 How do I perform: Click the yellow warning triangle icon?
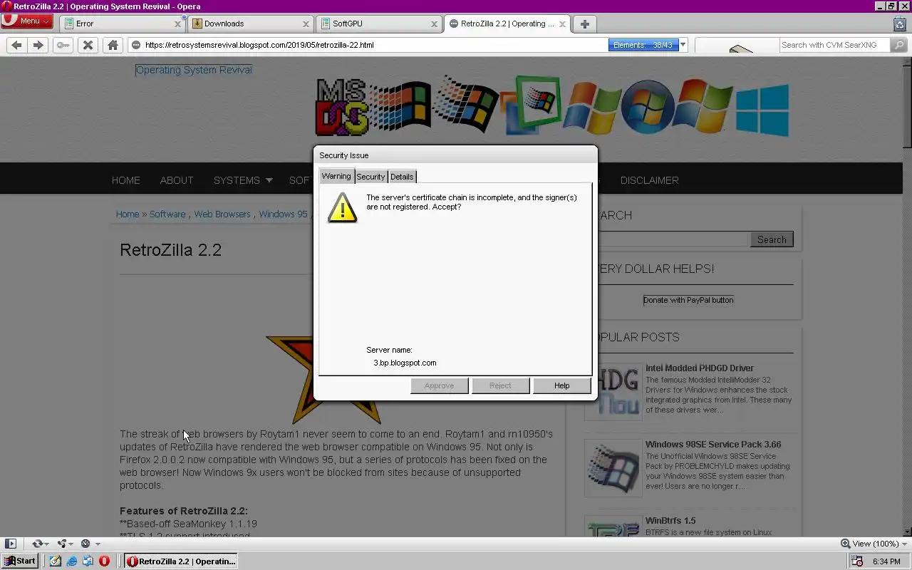[342, 208]
